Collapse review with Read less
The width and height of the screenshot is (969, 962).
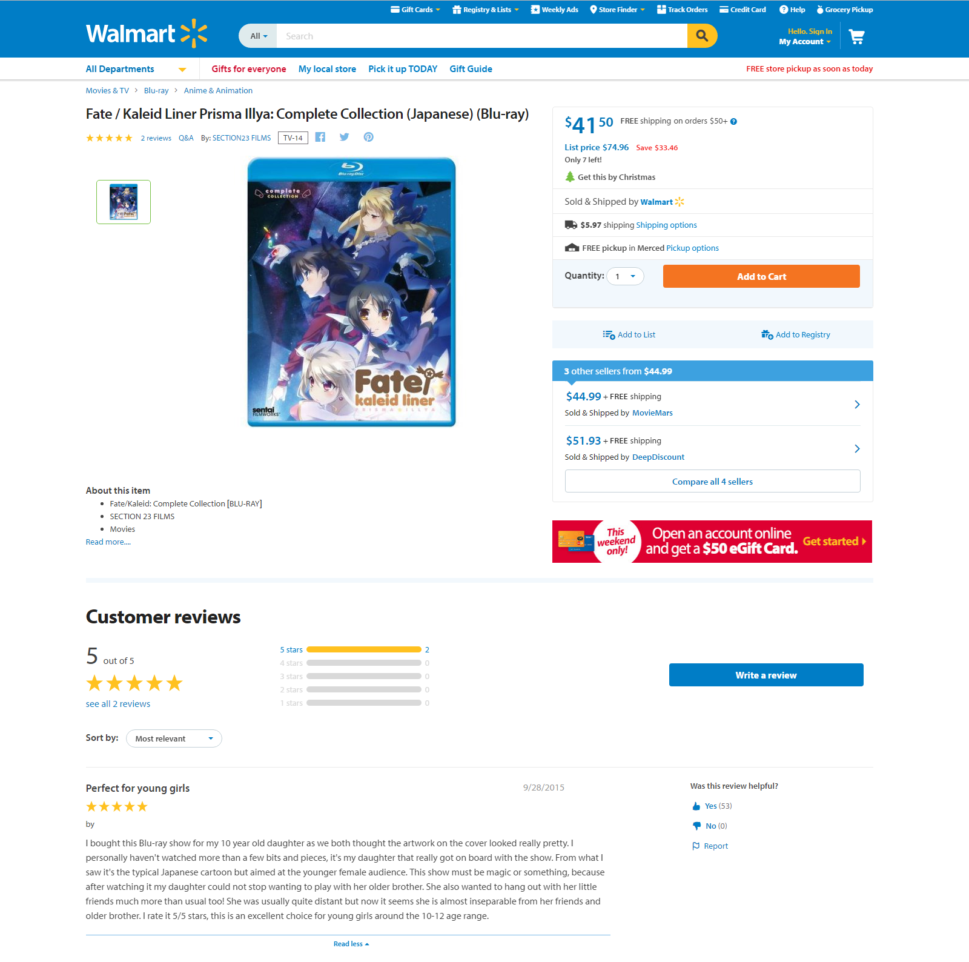[351, 944]
